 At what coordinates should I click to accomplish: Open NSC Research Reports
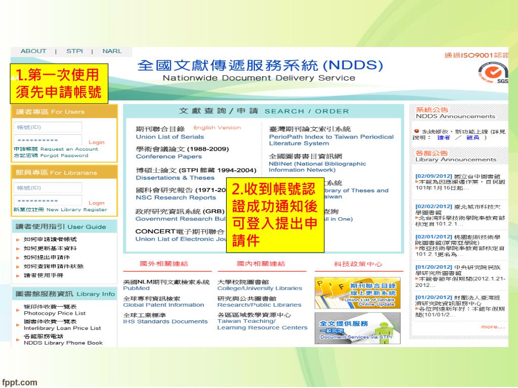pyautogui.click(x=176, y=198)
